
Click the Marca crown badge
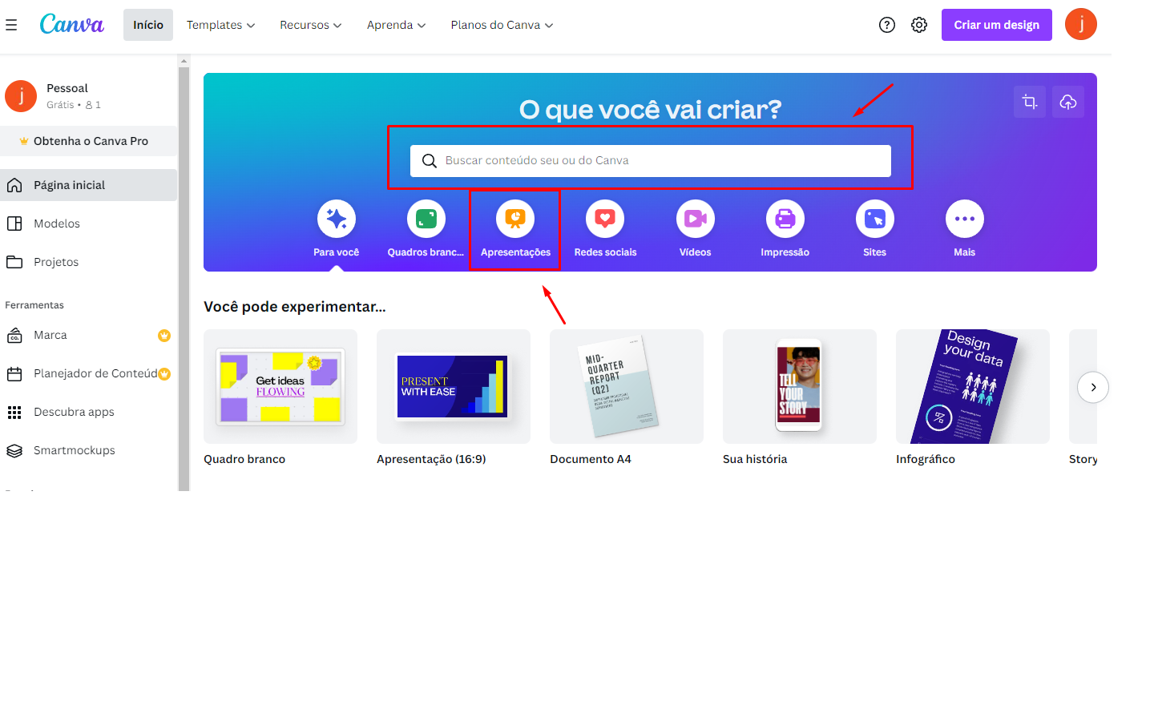point(164,336)
